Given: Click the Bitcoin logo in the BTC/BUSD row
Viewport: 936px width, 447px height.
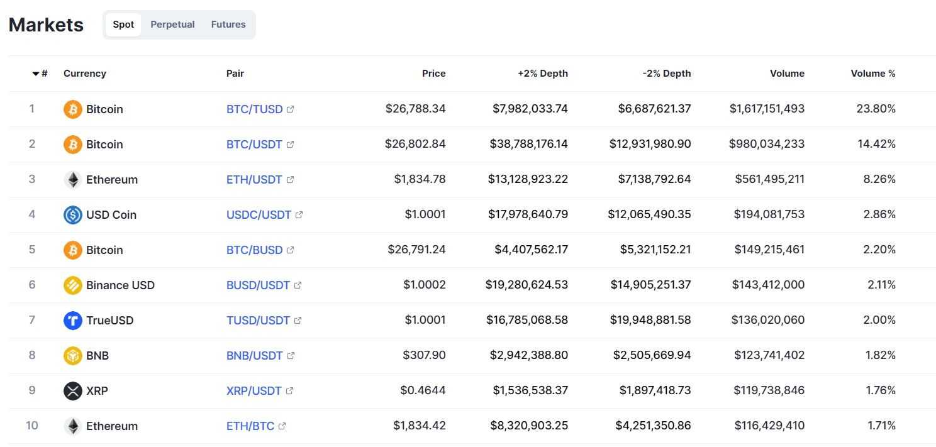Looking at the screenshot, I should pos(73,250).
